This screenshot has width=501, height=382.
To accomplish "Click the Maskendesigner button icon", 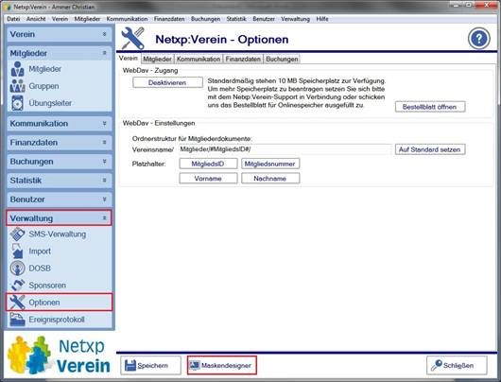I will click(x=195, y=365).
